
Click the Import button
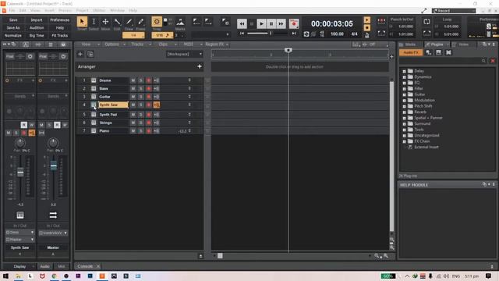(x=37, y=20)
